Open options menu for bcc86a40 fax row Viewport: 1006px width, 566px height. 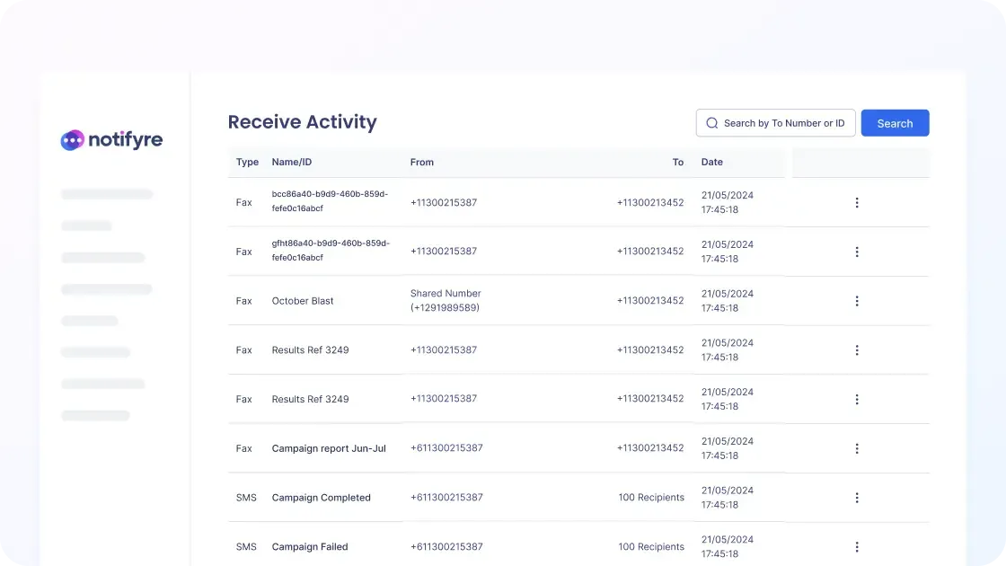click(x=857, y=203)
